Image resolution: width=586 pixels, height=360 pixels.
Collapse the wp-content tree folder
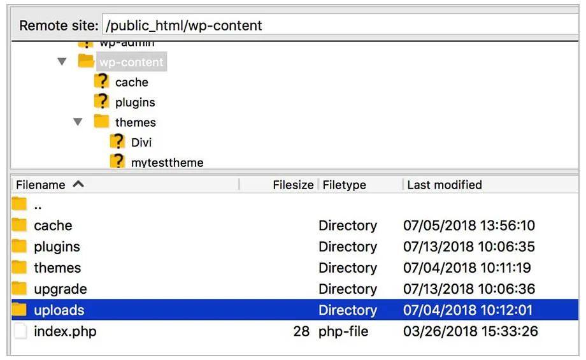point(62,61)
